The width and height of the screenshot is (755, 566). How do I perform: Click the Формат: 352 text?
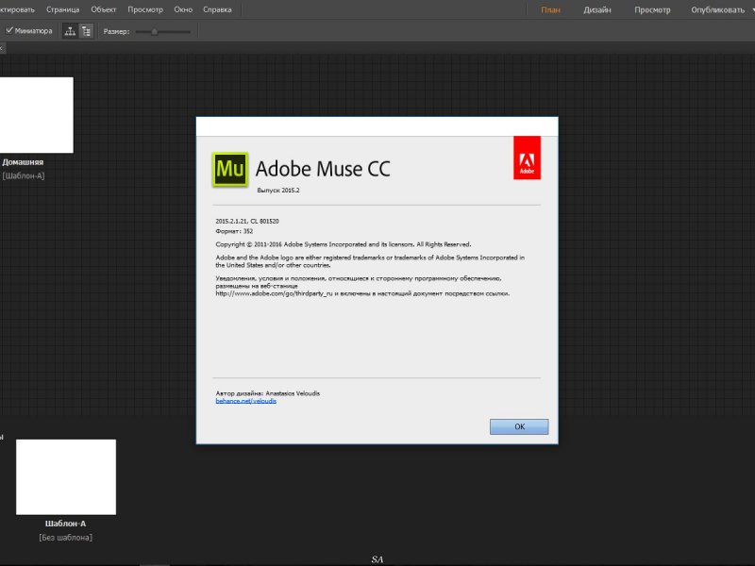[234, 231]
